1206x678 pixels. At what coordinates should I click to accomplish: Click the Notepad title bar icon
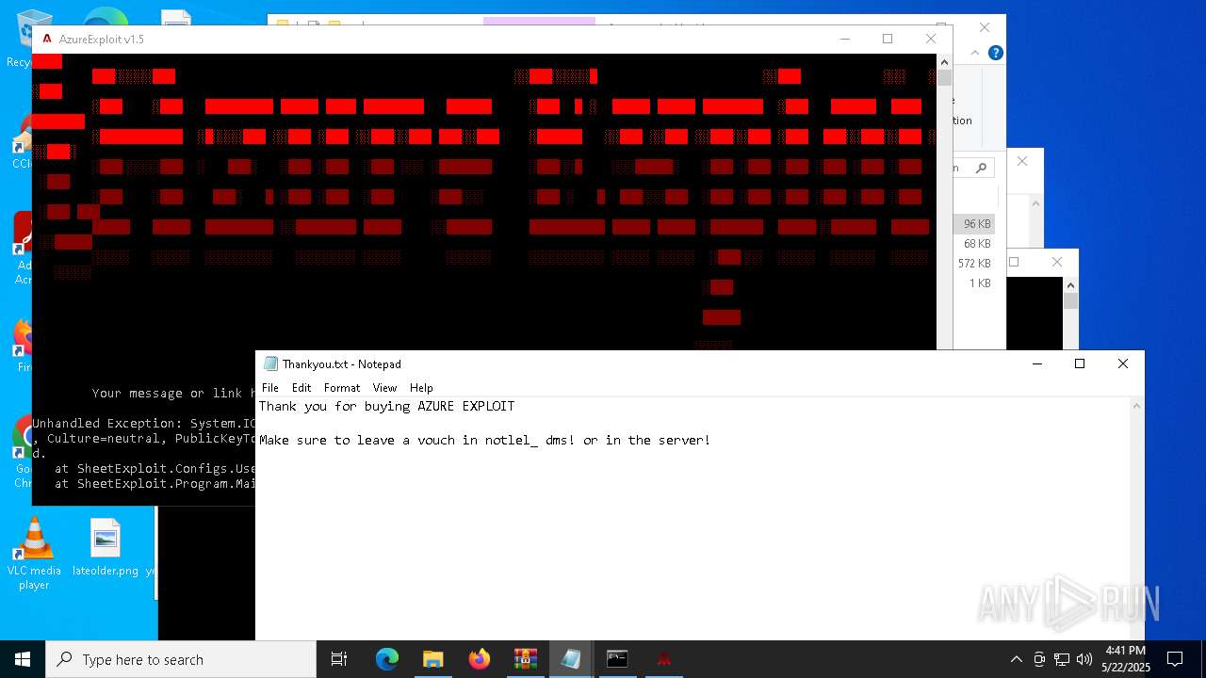point(271,363)
